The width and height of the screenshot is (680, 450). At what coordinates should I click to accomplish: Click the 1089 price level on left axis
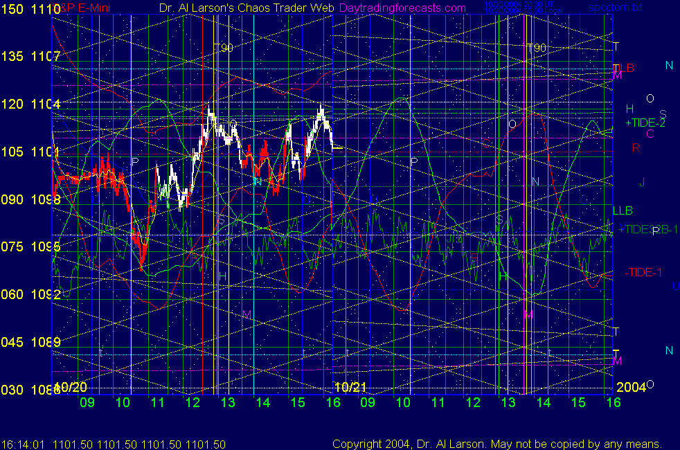[45, 342]
